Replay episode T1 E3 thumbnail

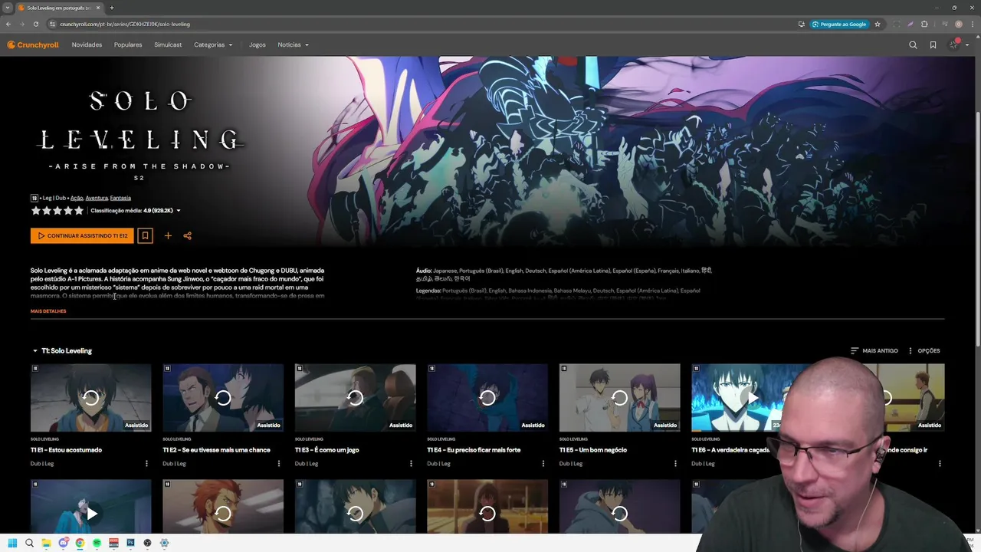point(356,398)
